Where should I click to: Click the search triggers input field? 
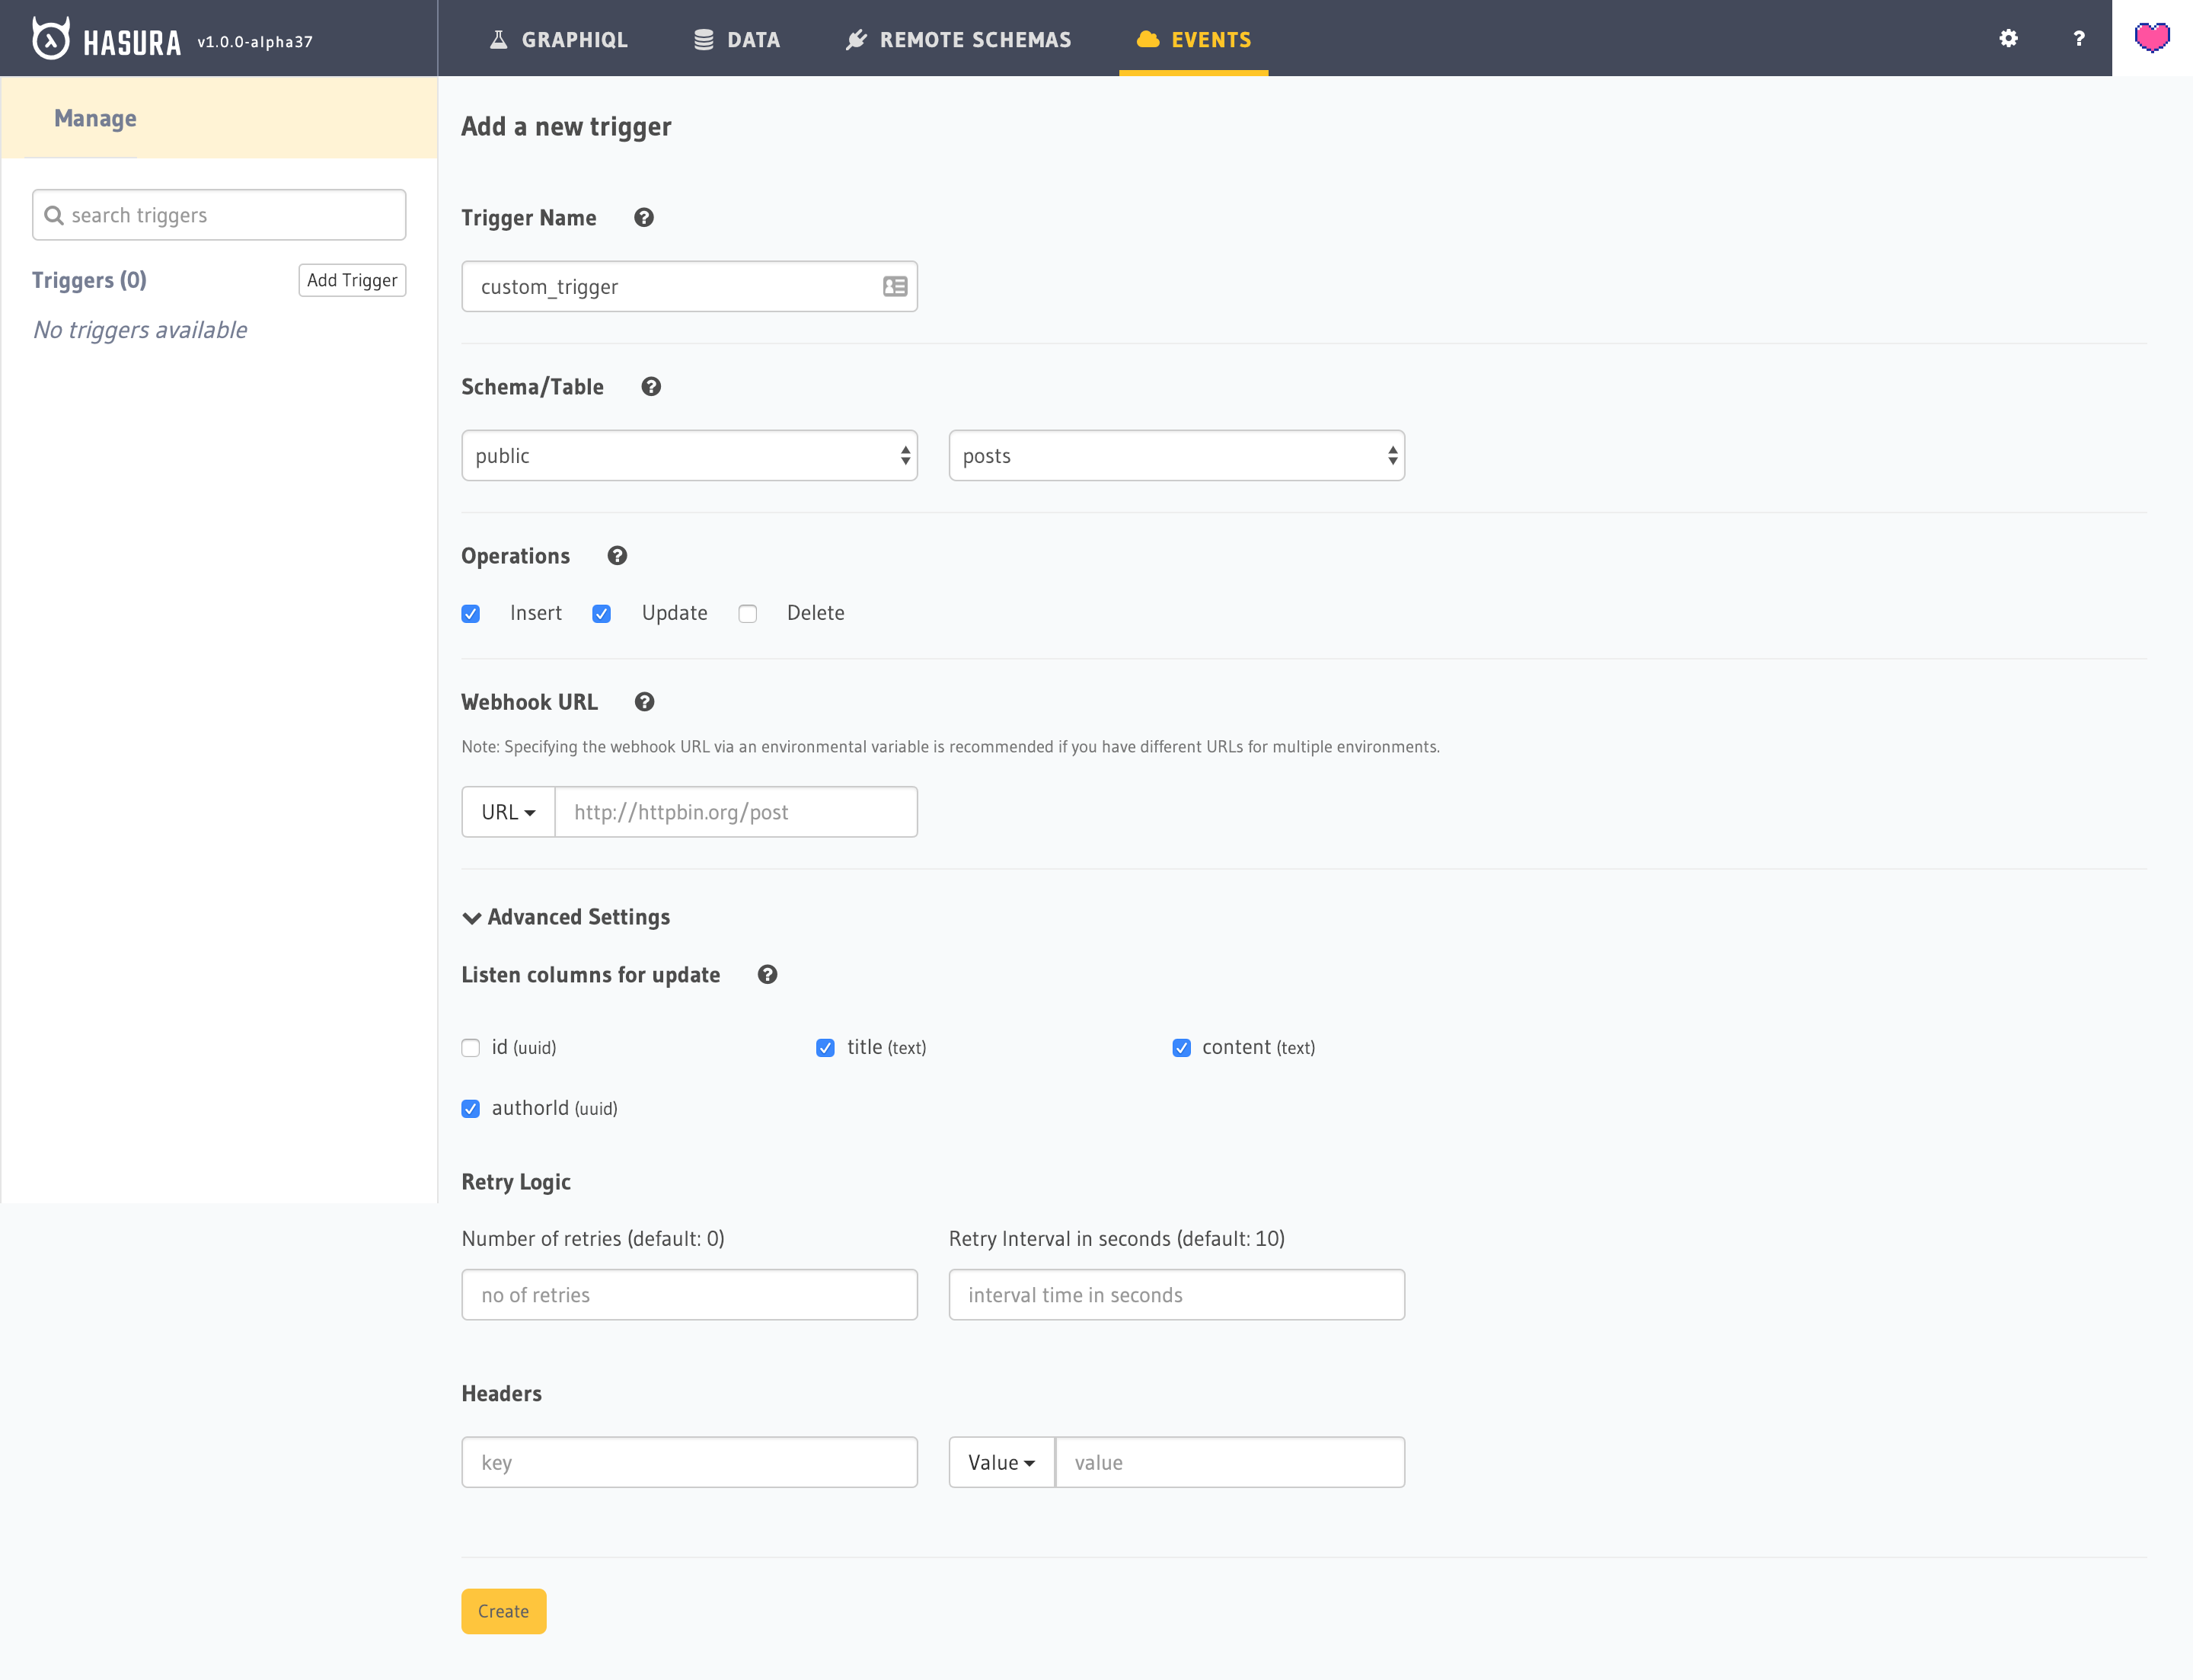coord(219,214)
